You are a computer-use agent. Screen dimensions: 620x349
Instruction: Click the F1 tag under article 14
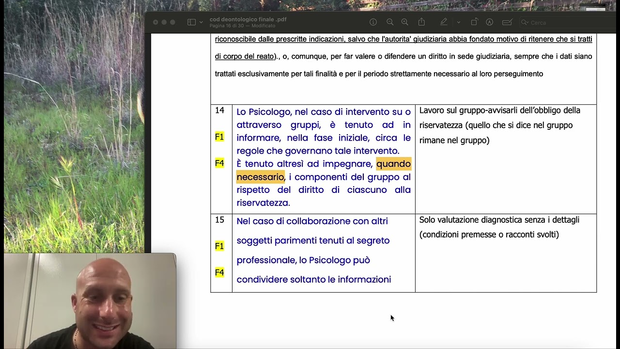219,137
